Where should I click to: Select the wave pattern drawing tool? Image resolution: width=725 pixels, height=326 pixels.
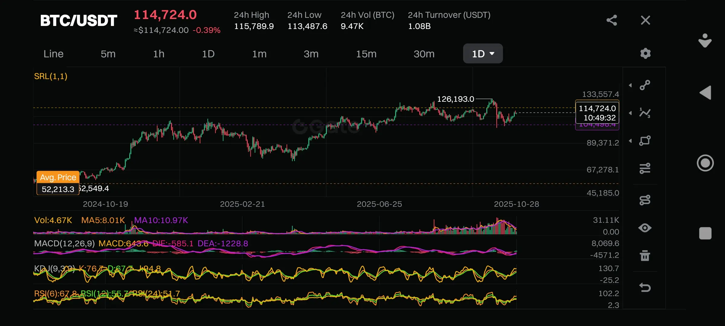click(x=645, y=113)
